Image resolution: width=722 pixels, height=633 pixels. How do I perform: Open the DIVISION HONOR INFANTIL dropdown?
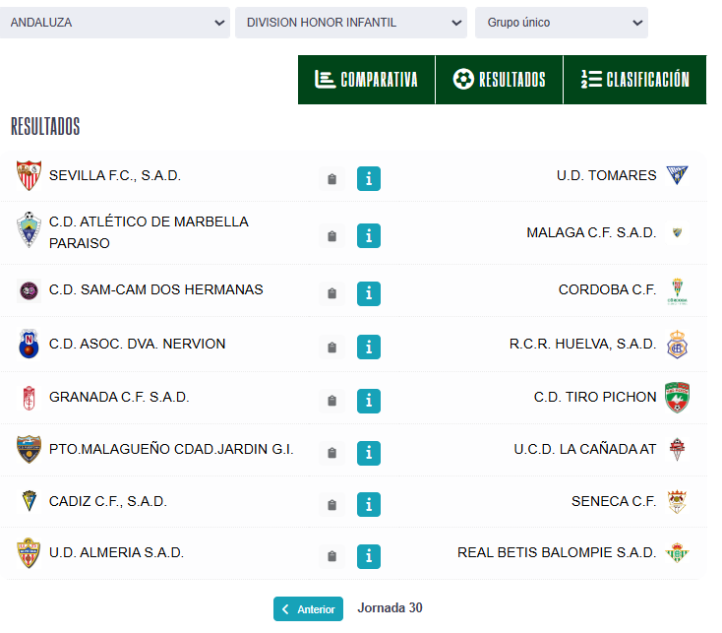(x=351, y=23)
